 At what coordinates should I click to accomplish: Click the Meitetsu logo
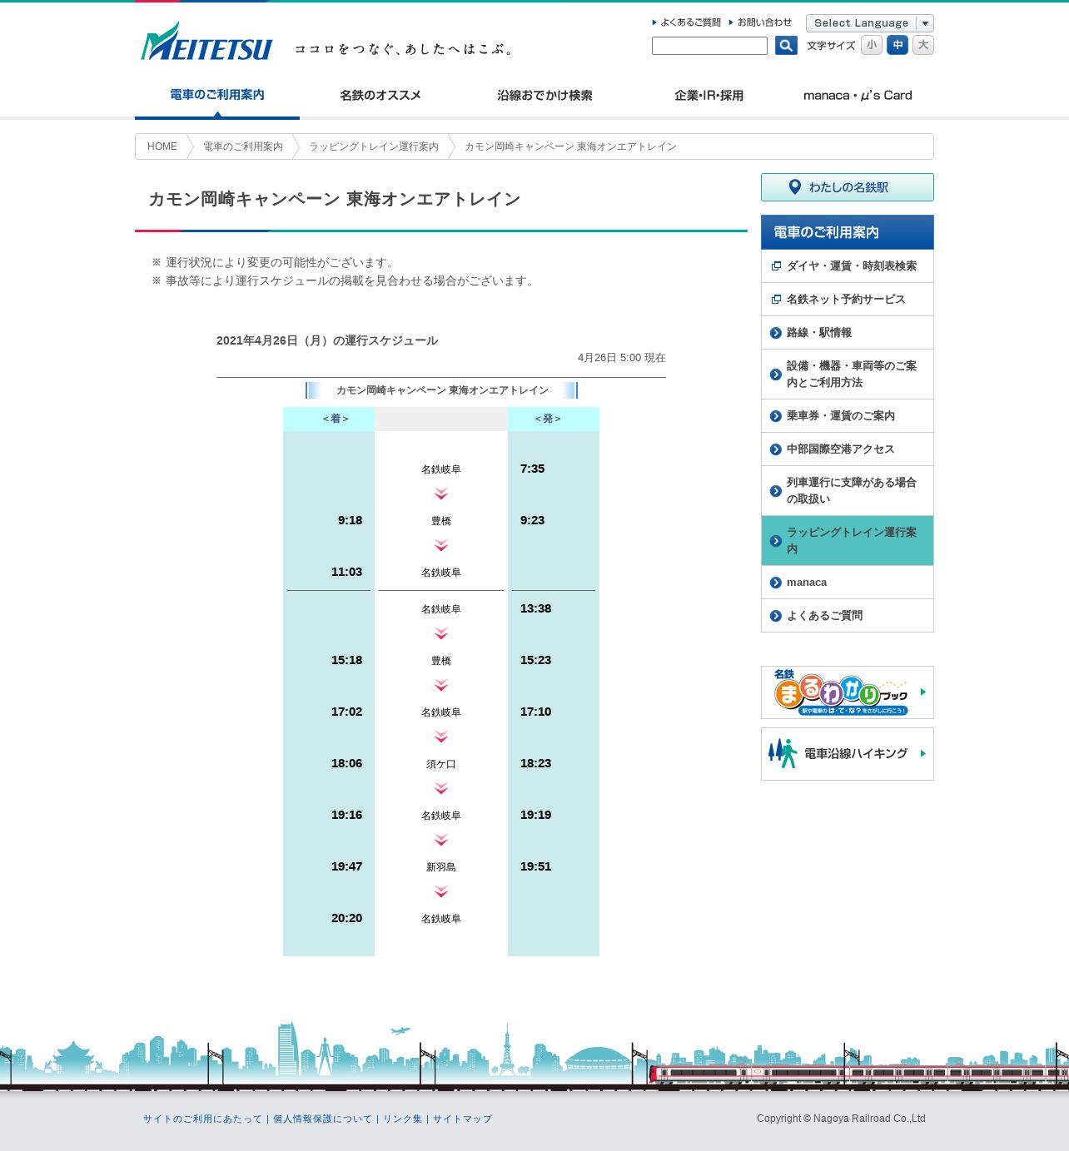(206, 42)
